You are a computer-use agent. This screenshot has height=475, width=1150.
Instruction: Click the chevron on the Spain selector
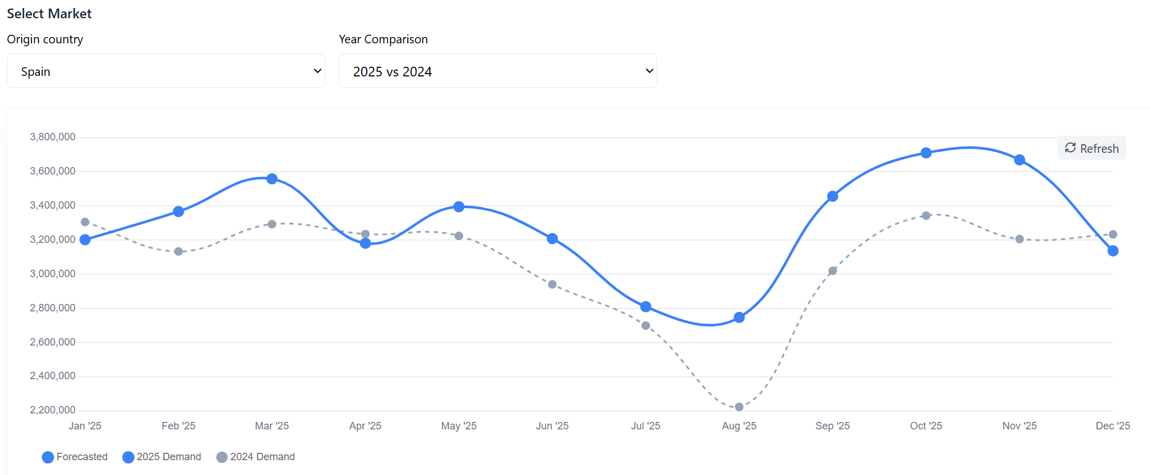click(x=317, y=71)
